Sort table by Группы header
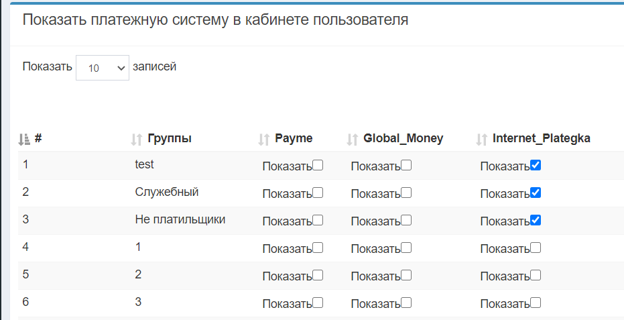This screenshot has height=320, width=624. tap(170, 138)
